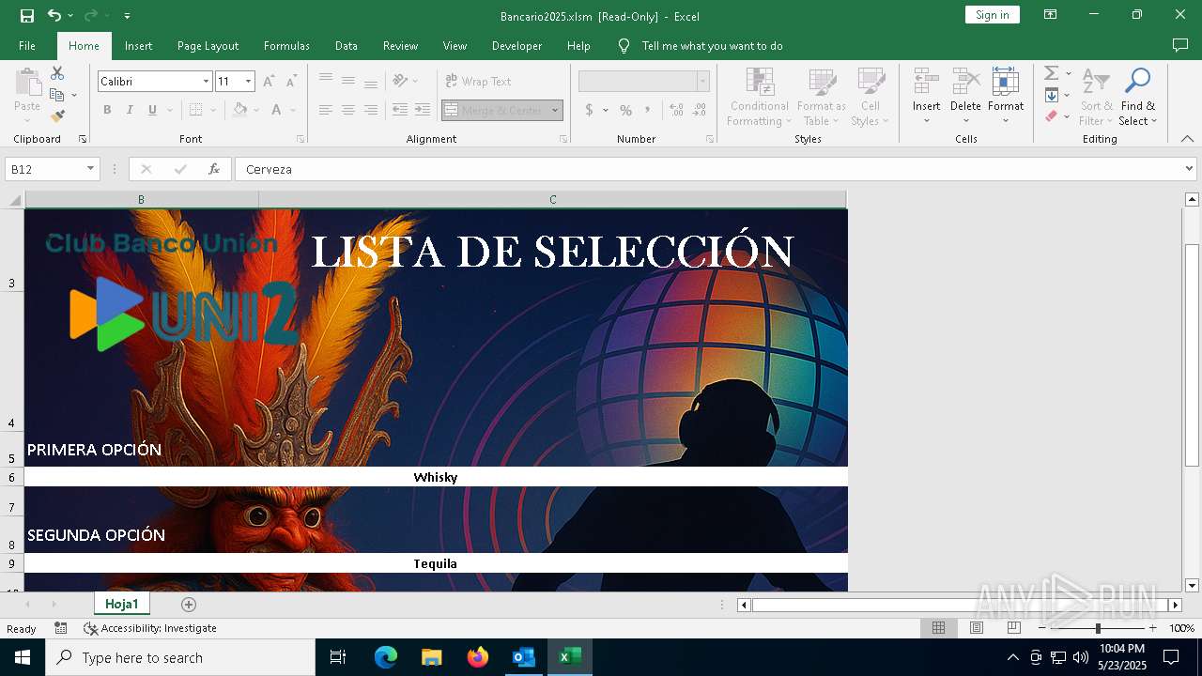The width and height of the screenshot is (1202, 676).
Task: Open Cell Styles gallery
Action: (x=871, y=97)
